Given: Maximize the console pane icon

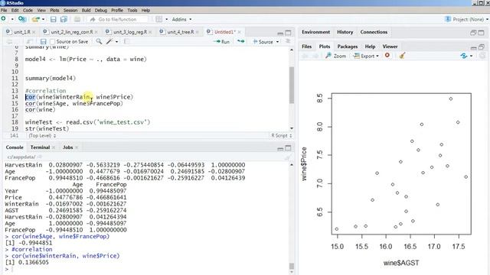Looking at the screenshot, I should click(x=288, y=147).
